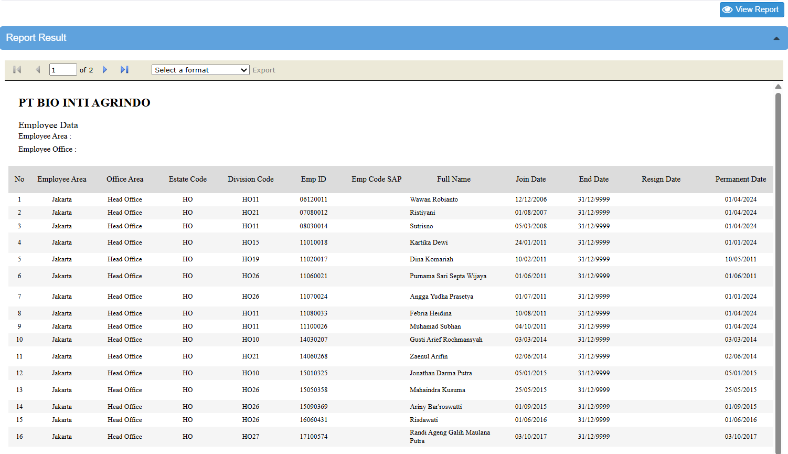Viewport: 788px width, 454px height.
Task: Click the Division Code column header
Action: click(251, 179)
